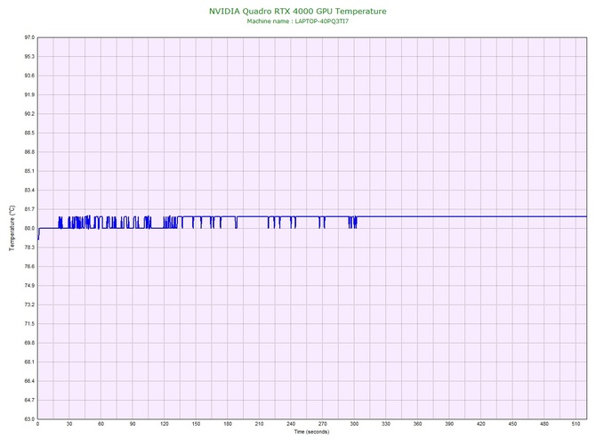Click the 390 tick on time axis
Image resolution: width=596 pixels, height=447 pixels.
pos(449,424)
